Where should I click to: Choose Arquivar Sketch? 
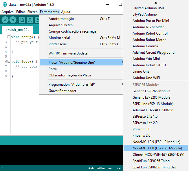(81, 25)
